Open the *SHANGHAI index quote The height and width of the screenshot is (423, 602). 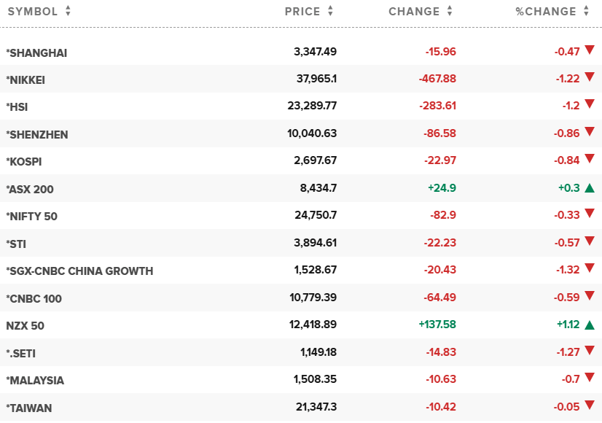(x=36, y=53)
